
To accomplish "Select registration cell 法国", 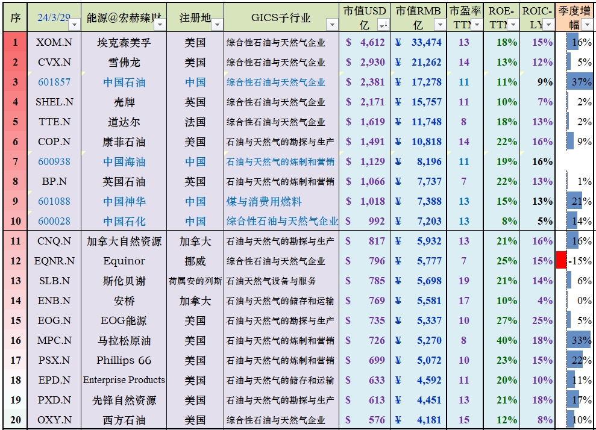I will [x=195, y=122].
